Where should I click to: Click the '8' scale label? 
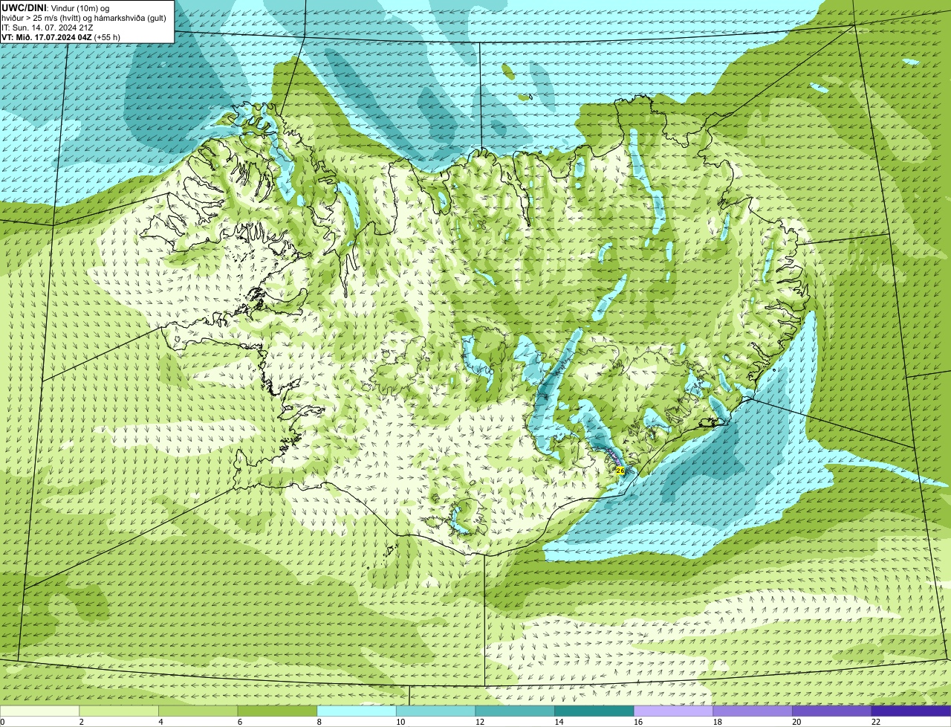click(319, 722)
